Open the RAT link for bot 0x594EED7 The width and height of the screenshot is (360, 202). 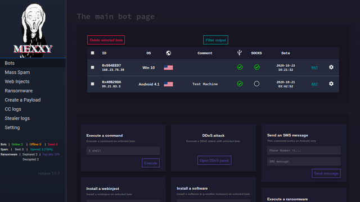(314, 67)
